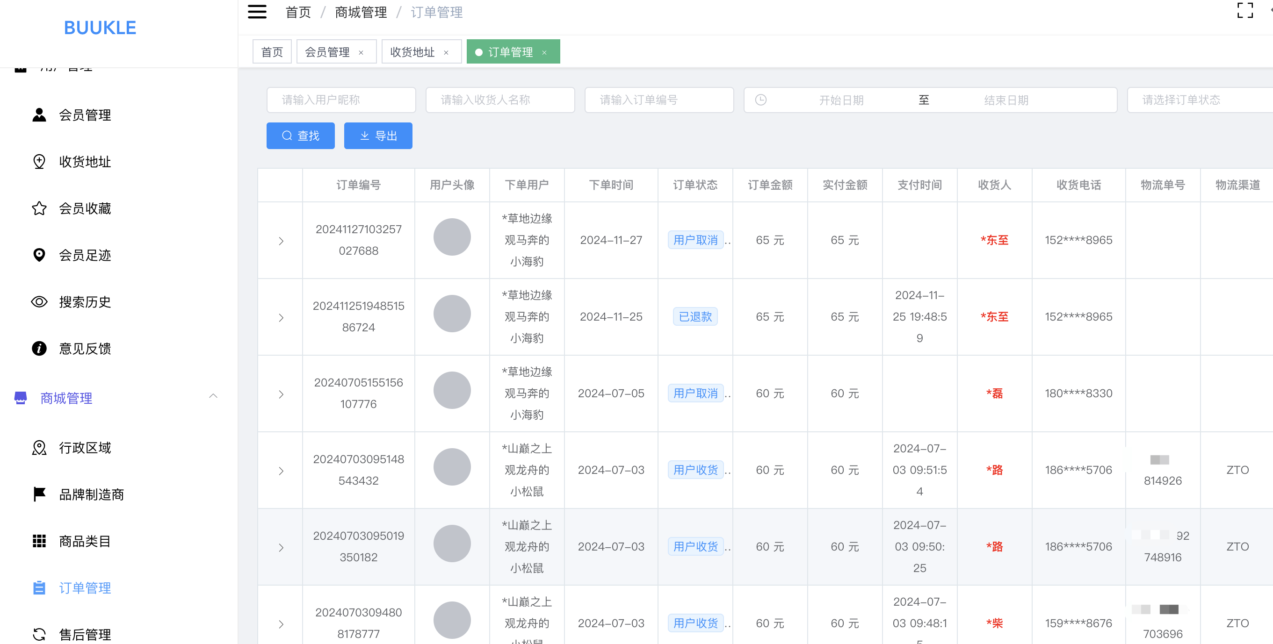Screen dimensions: 1273x644
Task: Click logistics number ending 814926
Action: 1162,480
